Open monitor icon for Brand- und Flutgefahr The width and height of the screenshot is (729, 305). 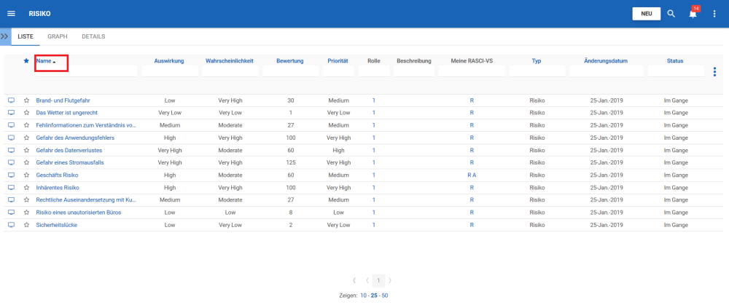12,100
